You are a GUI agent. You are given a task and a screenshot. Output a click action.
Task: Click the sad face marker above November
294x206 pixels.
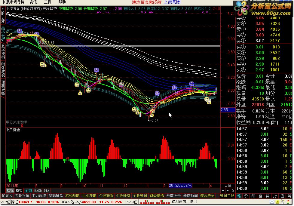96,70
